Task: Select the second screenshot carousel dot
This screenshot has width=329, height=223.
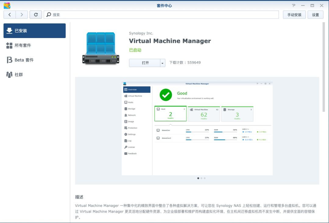Action: click(201, 178)
